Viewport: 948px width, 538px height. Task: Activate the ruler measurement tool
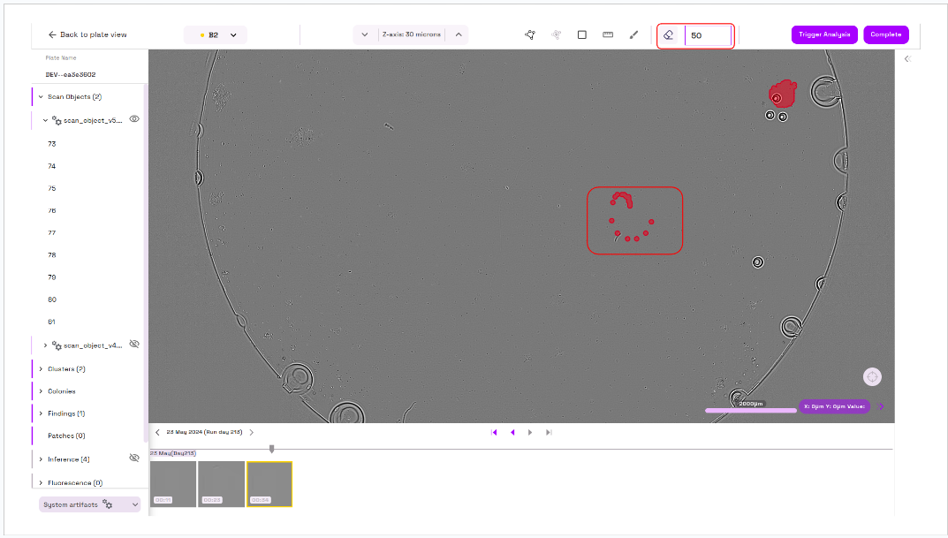608,34
